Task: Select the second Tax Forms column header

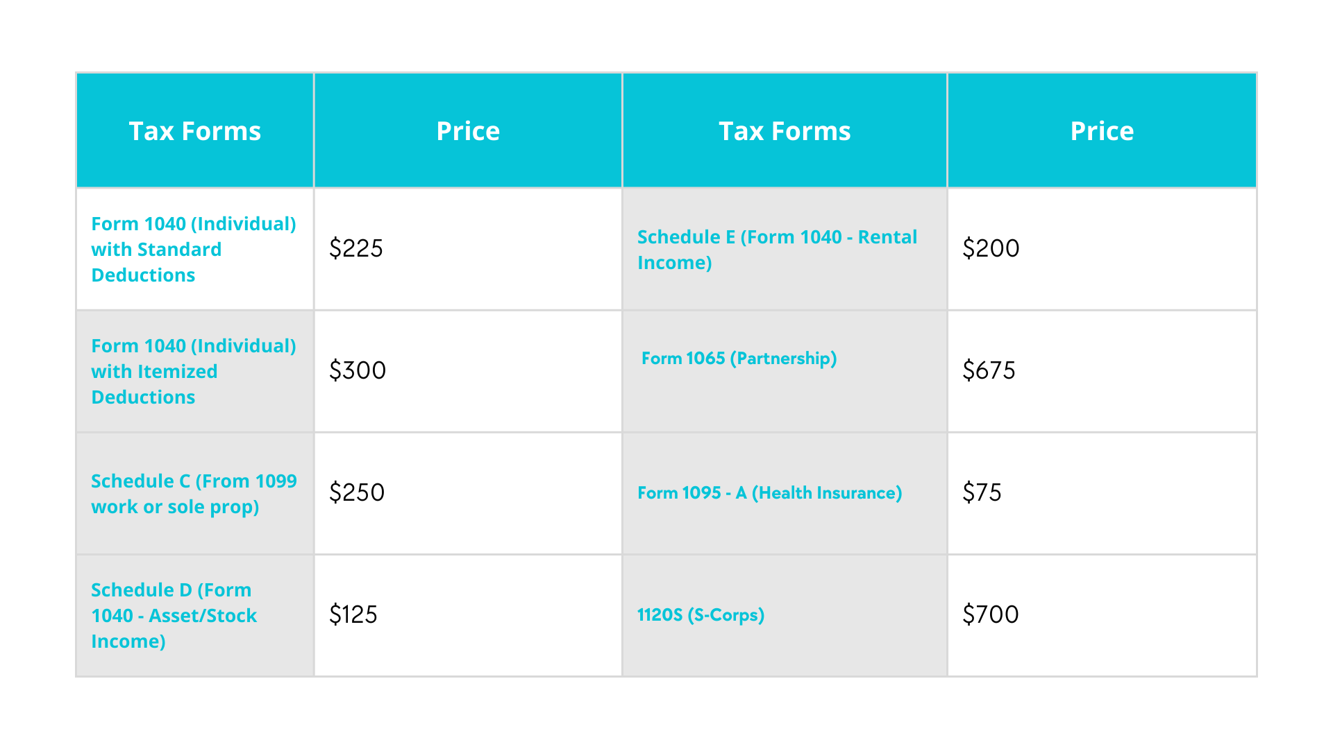Action: [785, 130]
